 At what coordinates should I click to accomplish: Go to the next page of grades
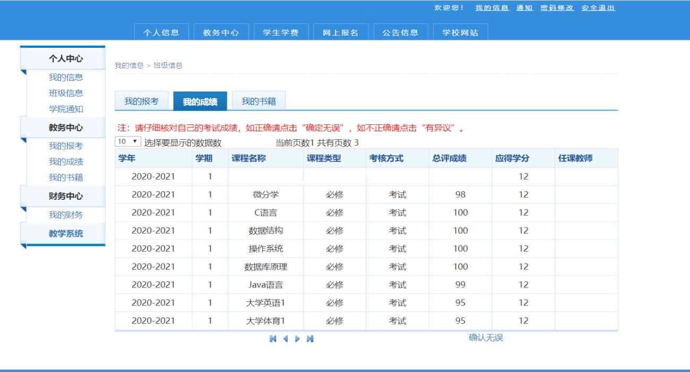(297, 338)
